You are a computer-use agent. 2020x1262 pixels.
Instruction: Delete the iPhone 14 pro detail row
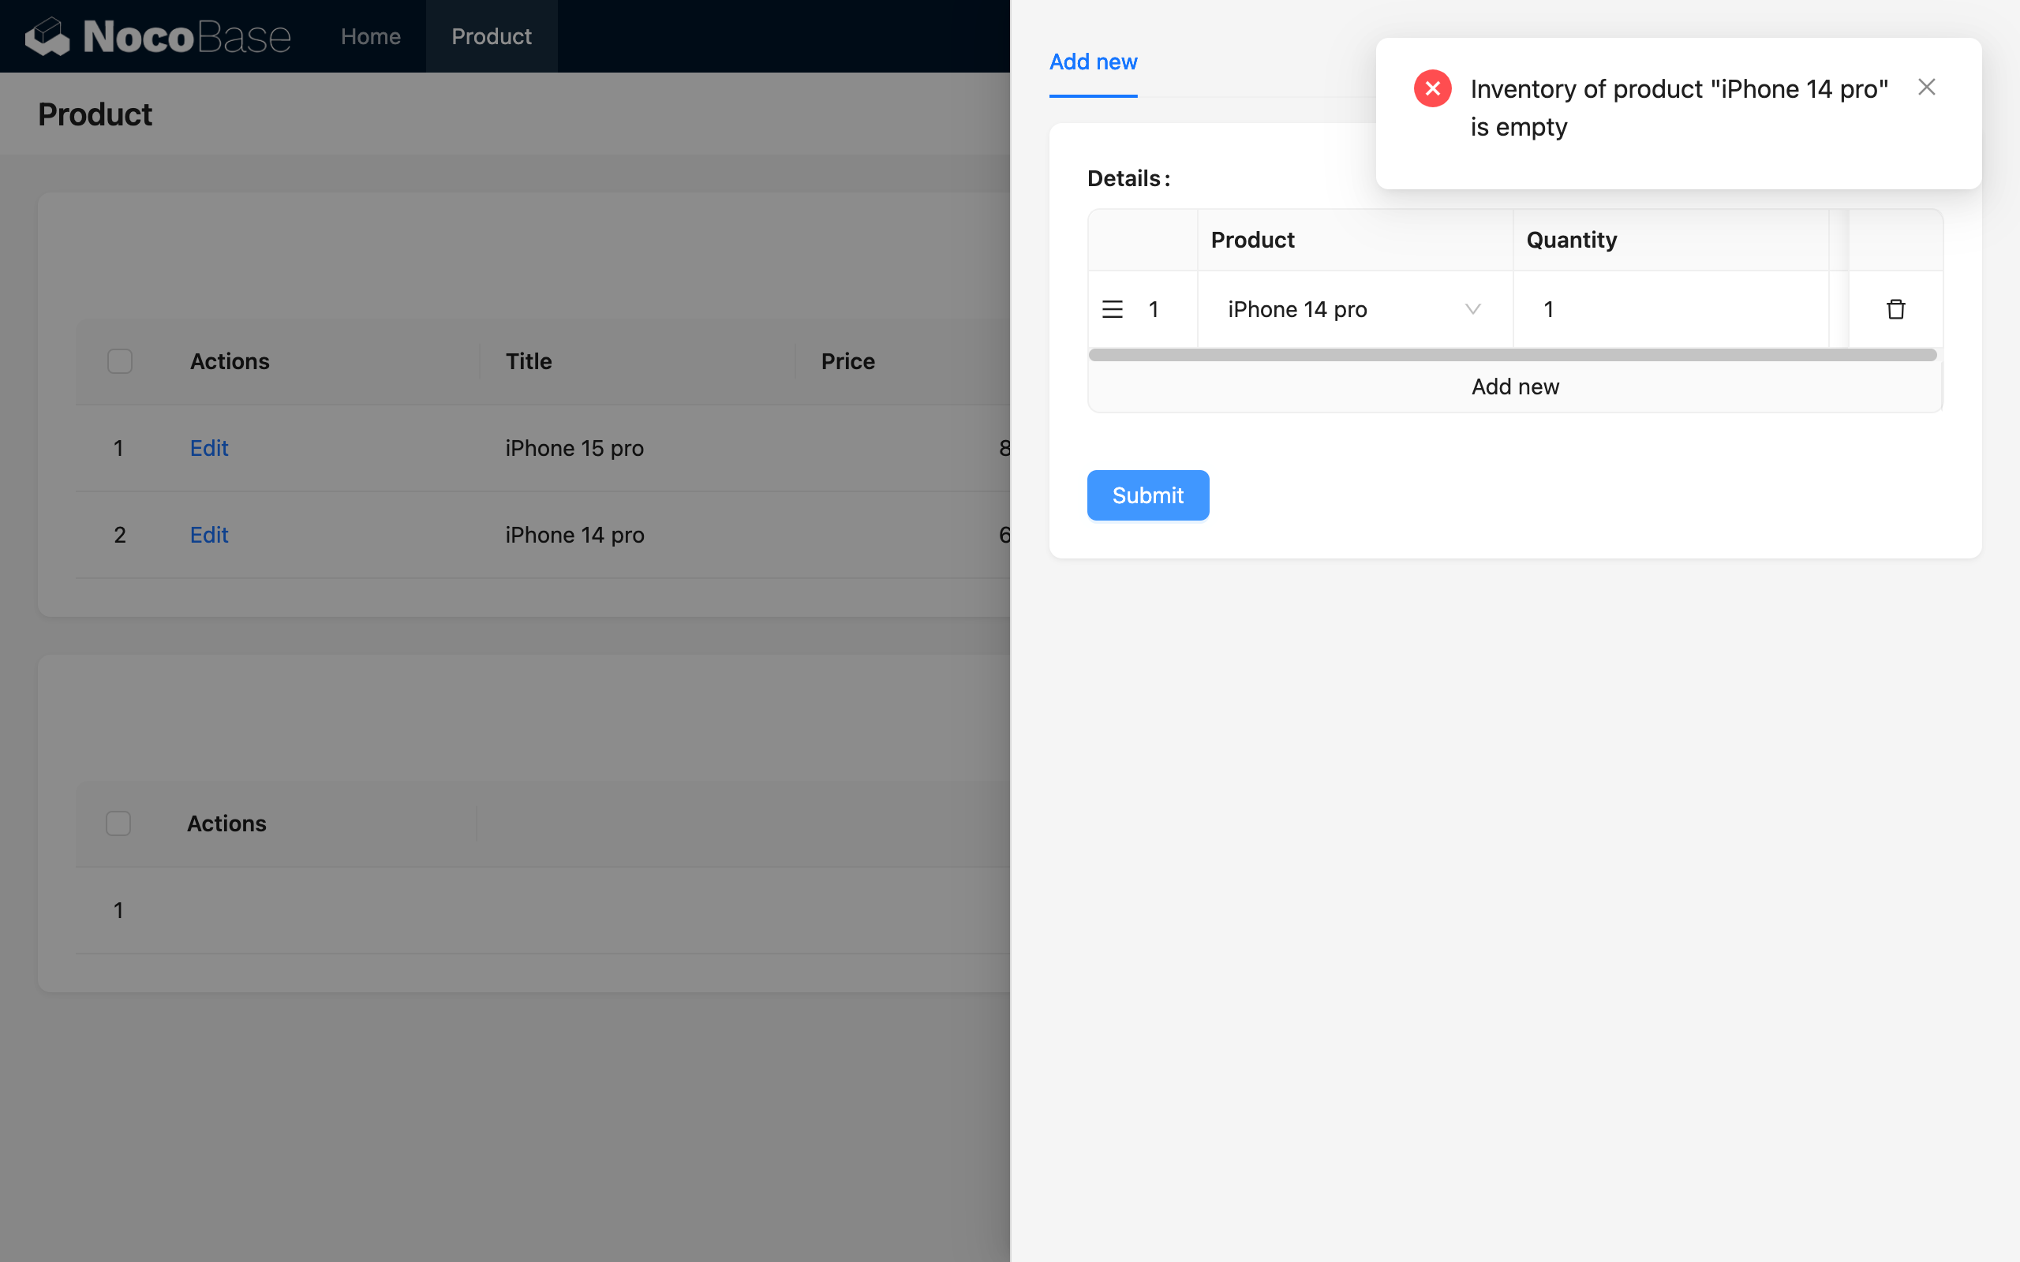[x=1895, y=310]
